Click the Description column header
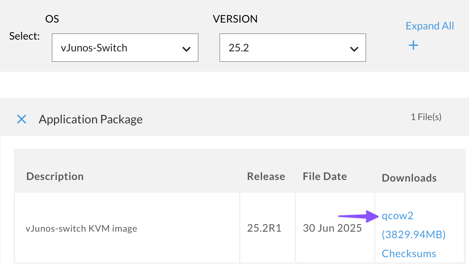469x267 pixels. click(x=55, y=176)
